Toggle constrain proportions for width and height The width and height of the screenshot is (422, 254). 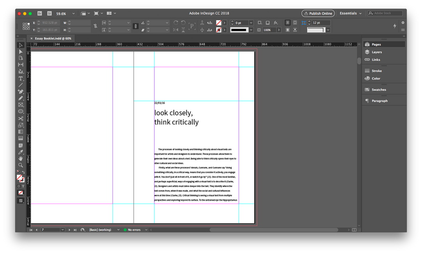(x=96, y=26)
